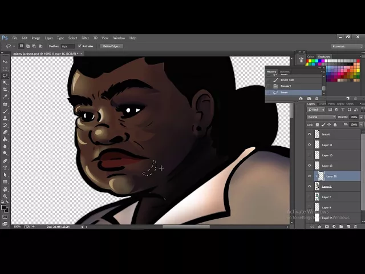Image resolution: width=365 pixels, height=274 pixels.
Task: Select the Hand tool
Action: pyautogui.click(x=5, y=189)
